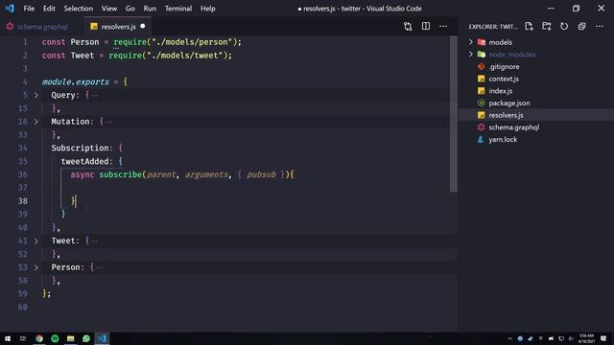The image size is (614, 345).
Task: Open the Edit menu
Action: [x=49, y=9]
